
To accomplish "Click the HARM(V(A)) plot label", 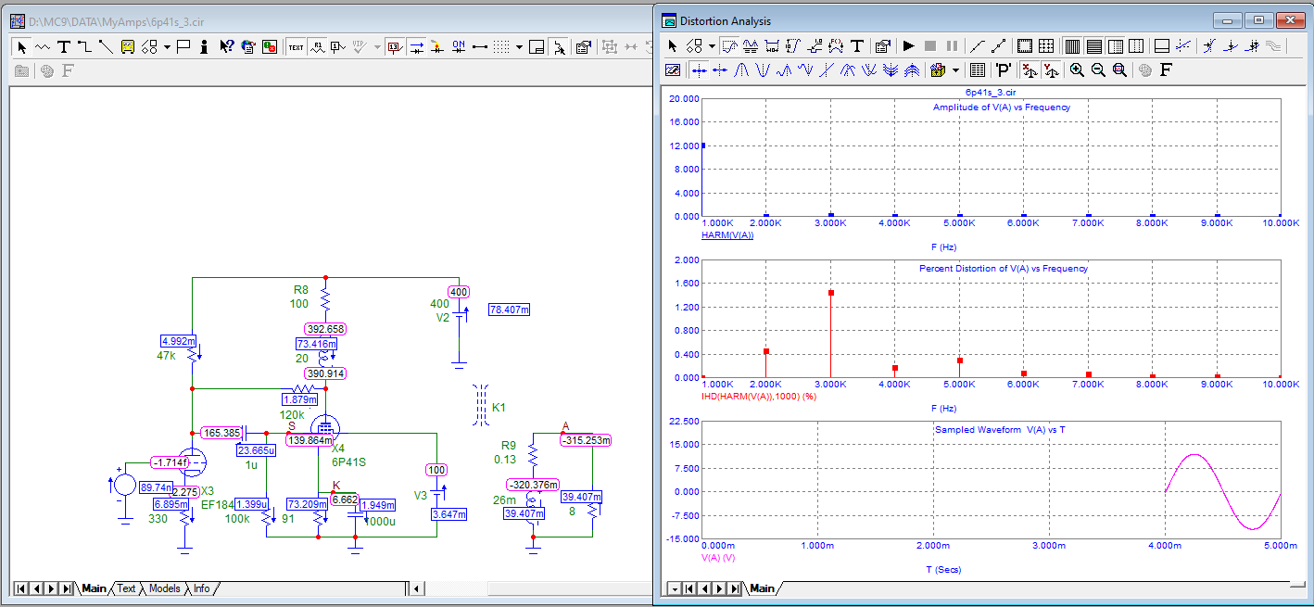I will [x=727, y=235].
